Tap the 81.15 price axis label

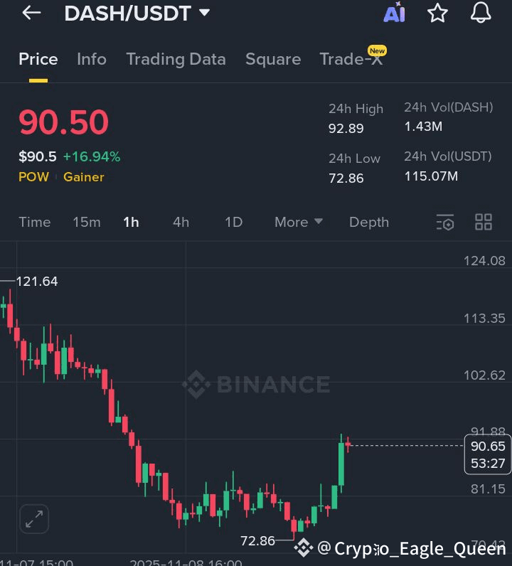coord(488,489)
